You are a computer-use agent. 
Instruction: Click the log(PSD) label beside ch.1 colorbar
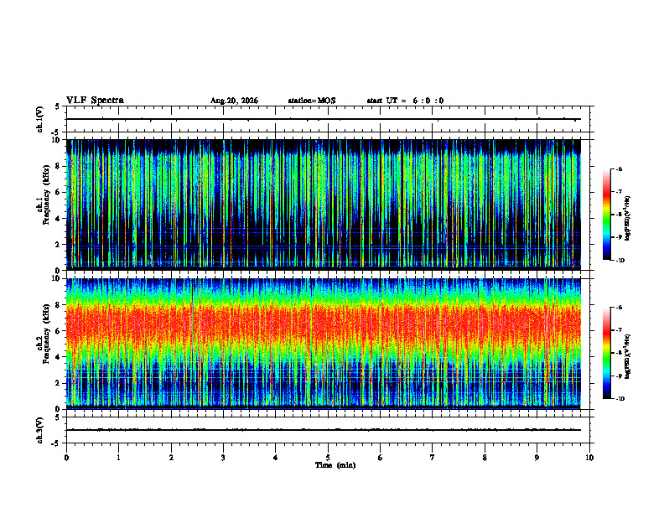(x=628, y=219)
